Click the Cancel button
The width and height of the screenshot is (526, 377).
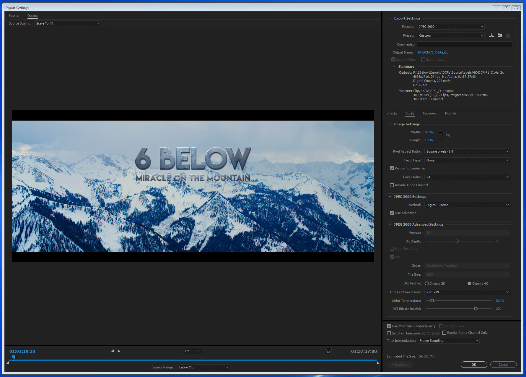pos(503,365)
